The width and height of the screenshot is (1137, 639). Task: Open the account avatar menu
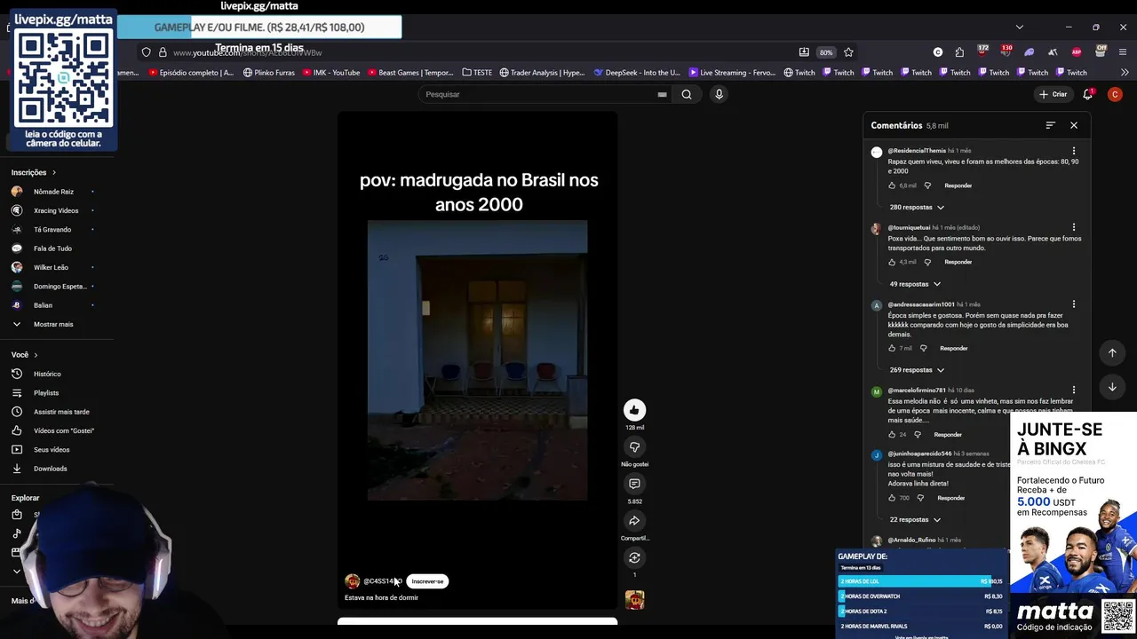coord(1115,94)
